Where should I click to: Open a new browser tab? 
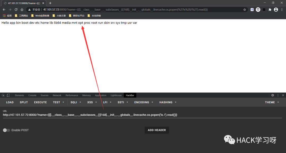click(x=50, y=3)
